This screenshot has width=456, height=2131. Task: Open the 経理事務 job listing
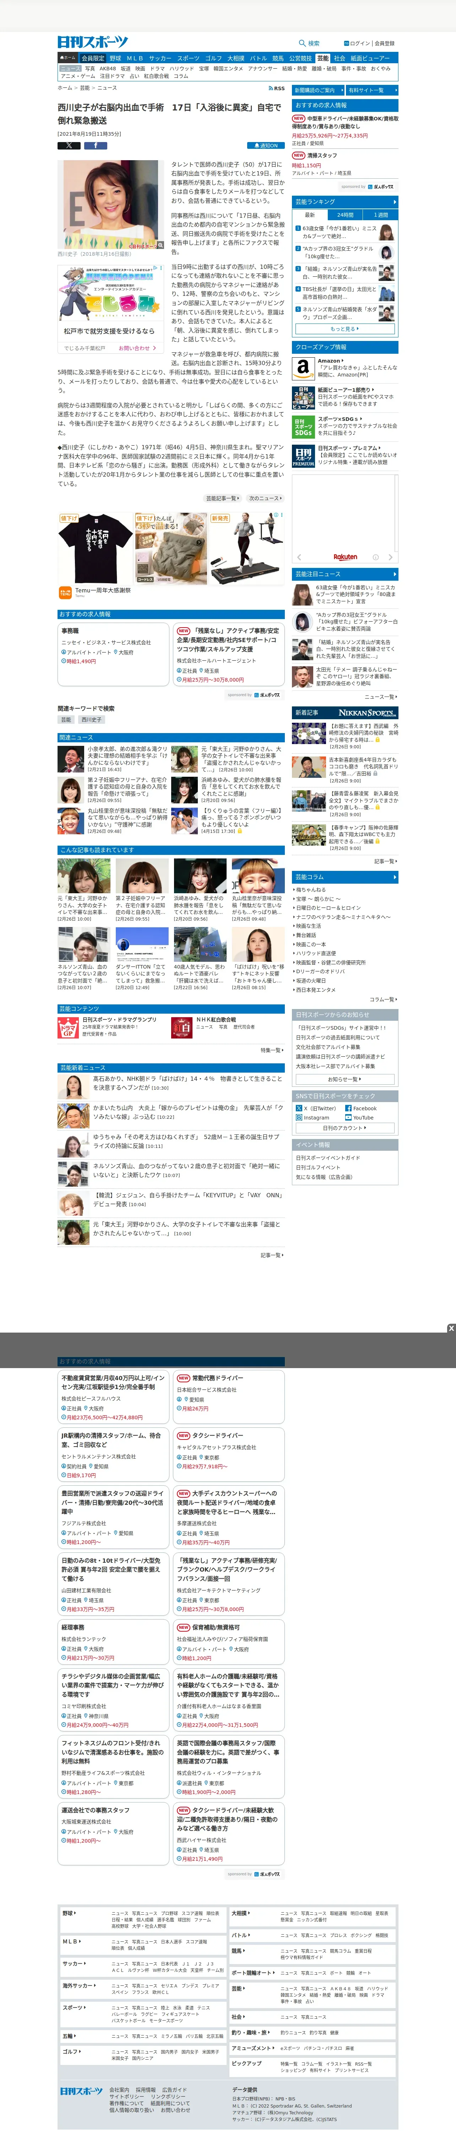point(113,1642)
